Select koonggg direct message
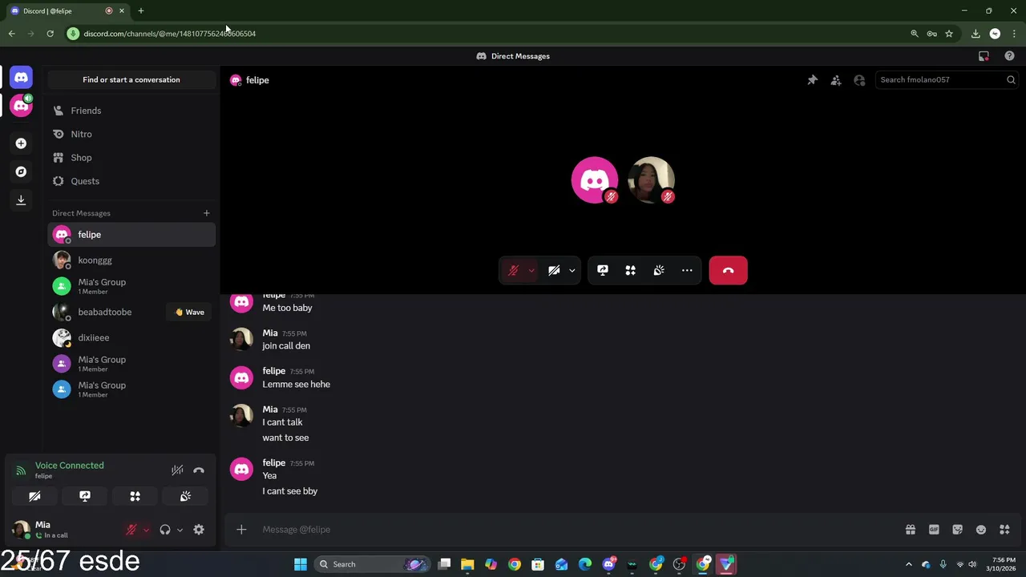Viewport: 1026px width, 577px height. point(131,260)
